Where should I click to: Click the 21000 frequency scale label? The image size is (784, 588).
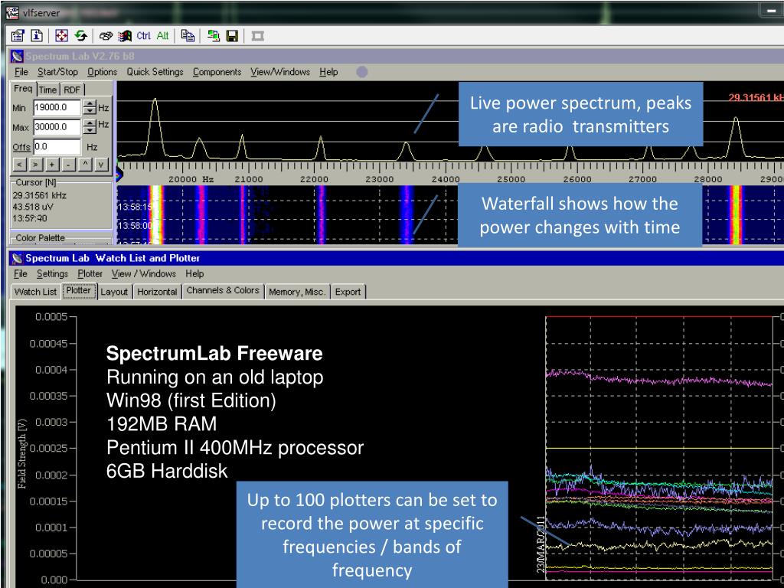point(249,179)
